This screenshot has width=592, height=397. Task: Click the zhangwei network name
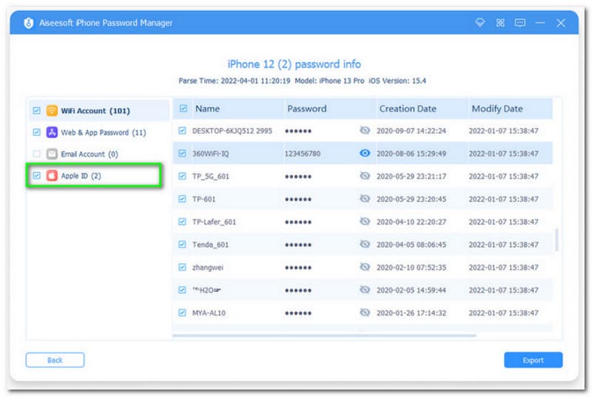click(208, 268)
